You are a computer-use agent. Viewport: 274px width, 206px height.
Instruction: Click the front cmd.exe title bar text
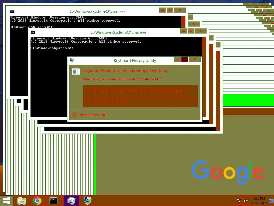pyautogui.click(x=118, y=32)
